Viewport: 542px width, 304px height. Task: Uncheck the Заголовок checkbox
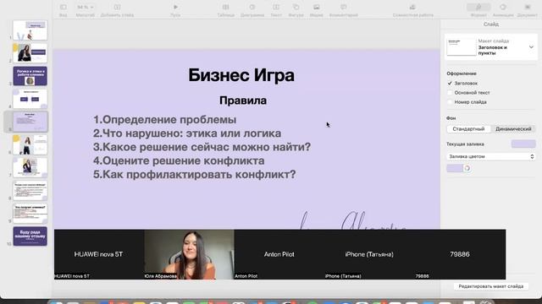(450, 83)
